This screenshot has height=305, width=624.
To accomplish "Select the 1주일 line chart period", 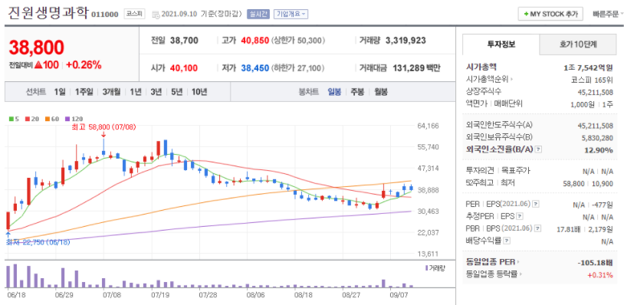I will click(84, 92).
